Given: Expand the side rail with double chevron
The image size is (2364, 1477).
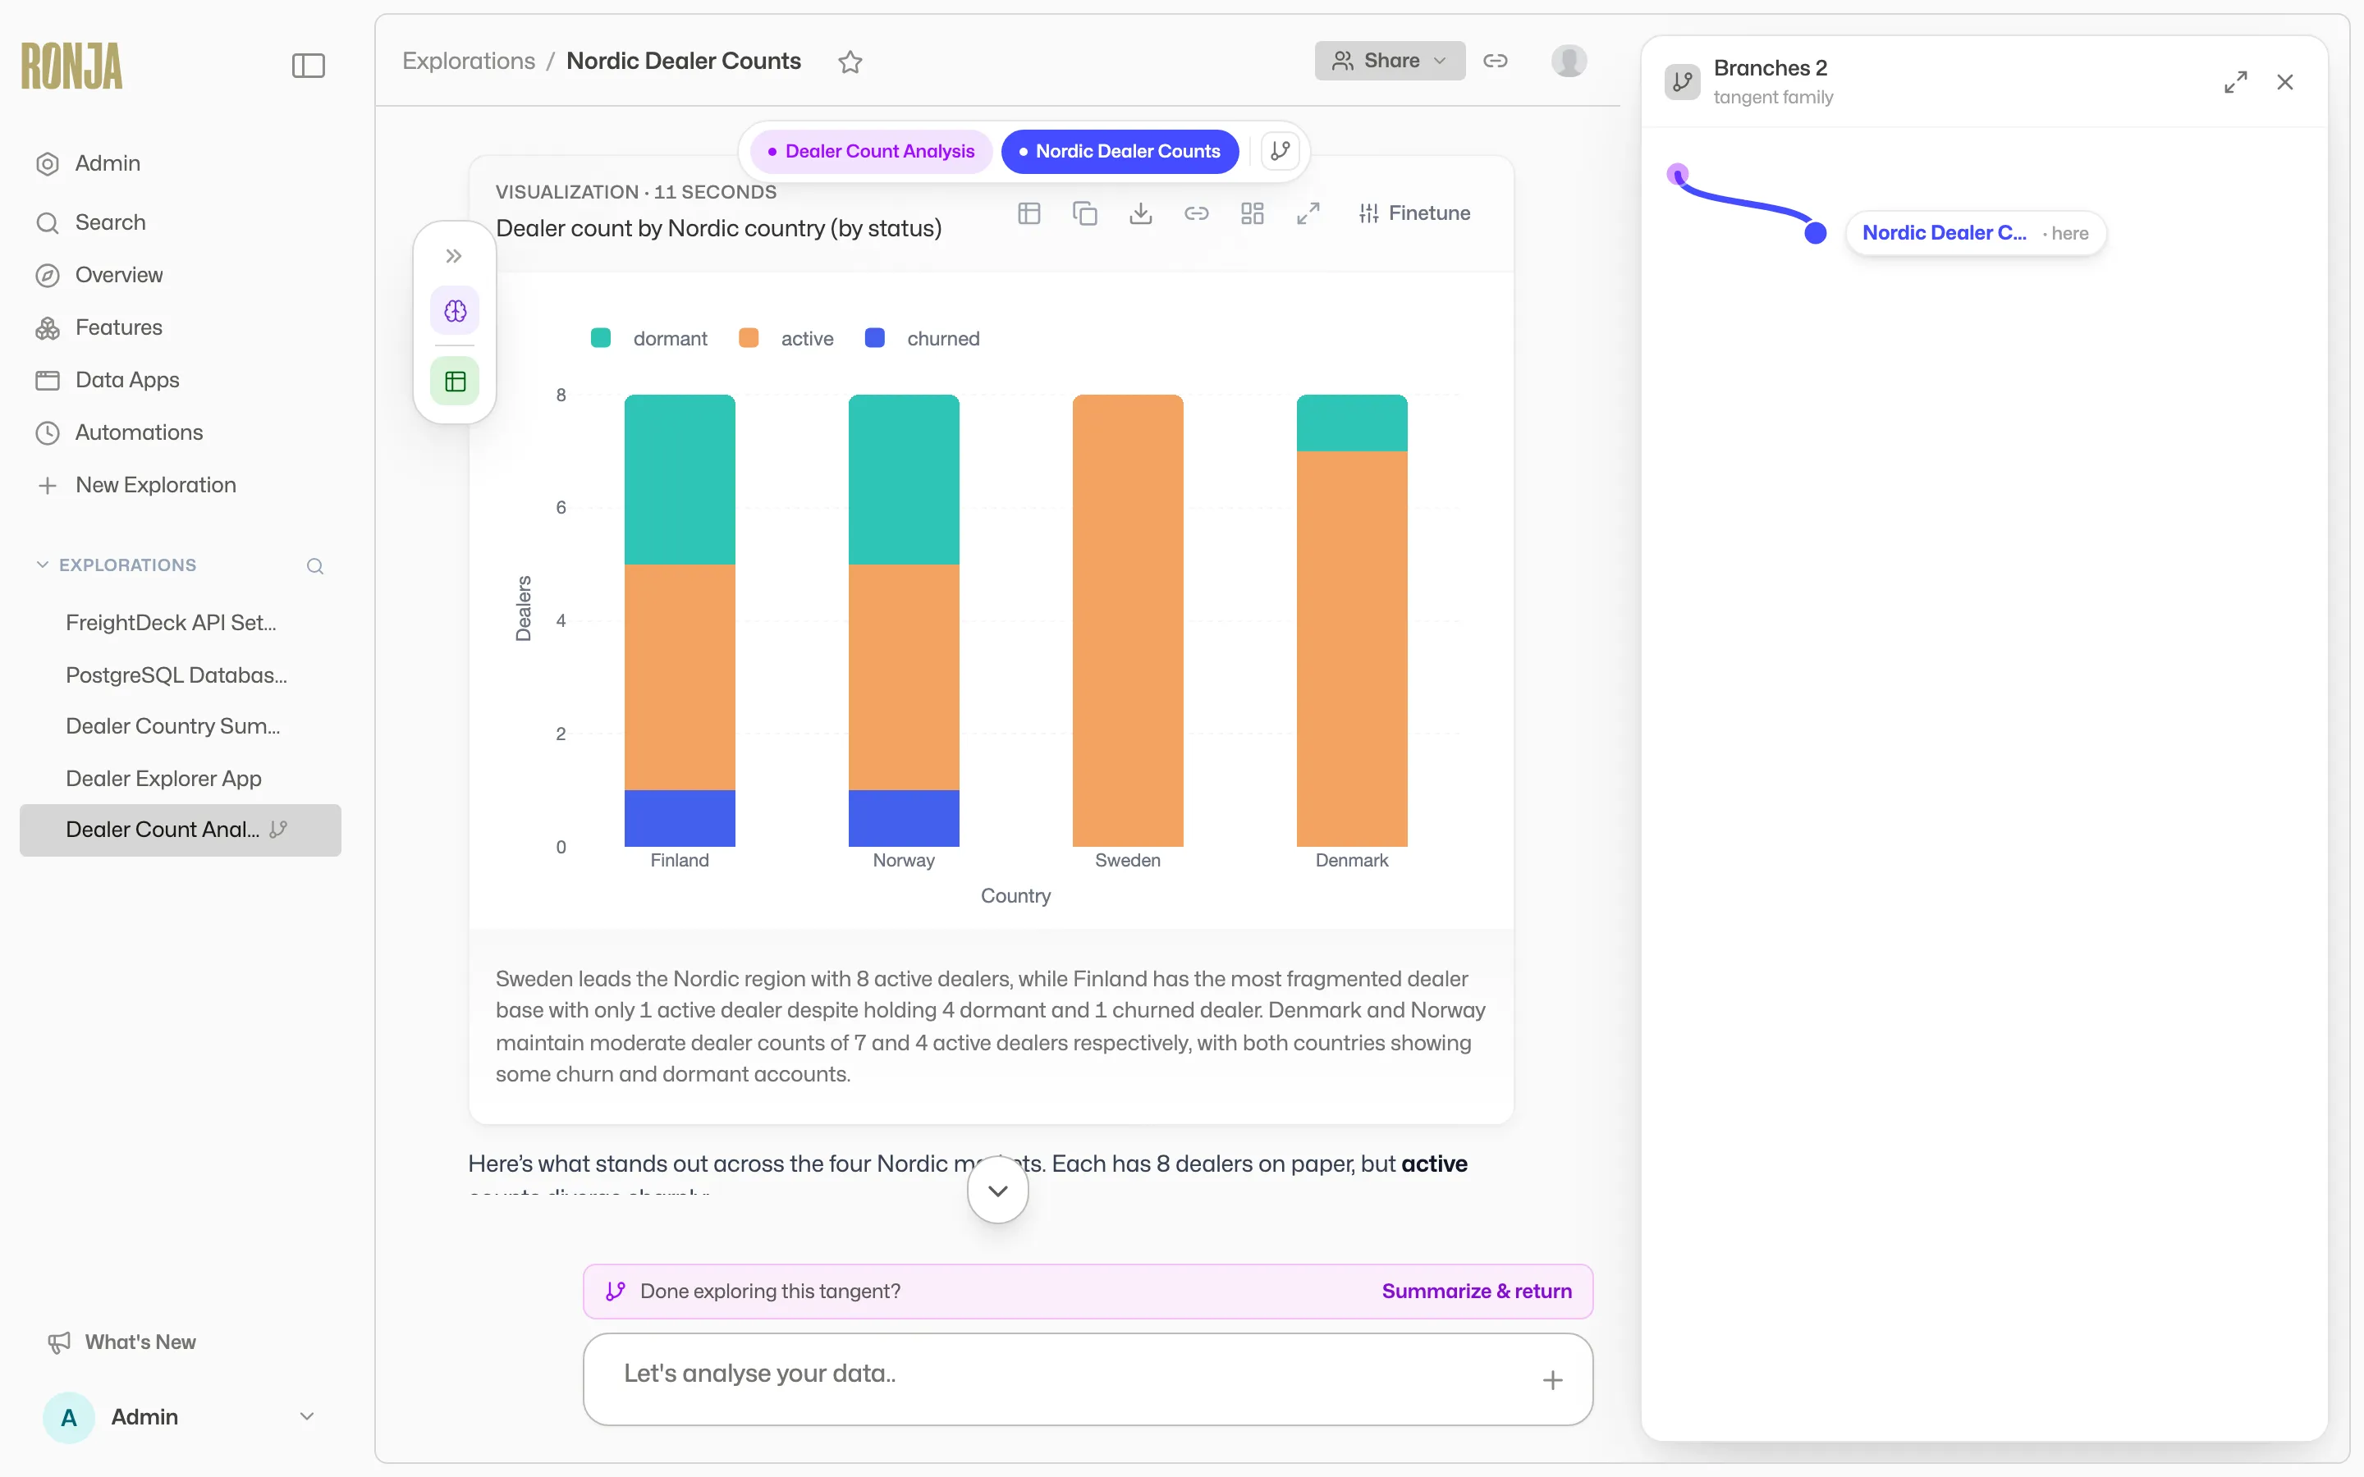Looking at the screenshot, I should (x=453, y=256).
